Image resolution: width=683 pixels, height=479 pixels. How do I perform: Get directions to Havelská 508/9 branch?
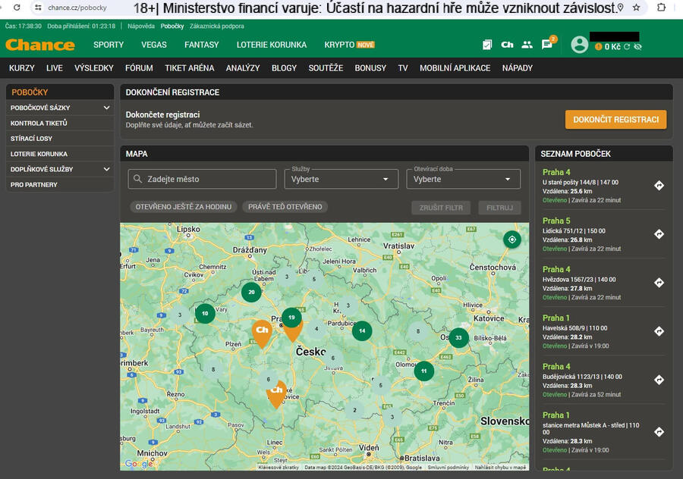[659, 331]
